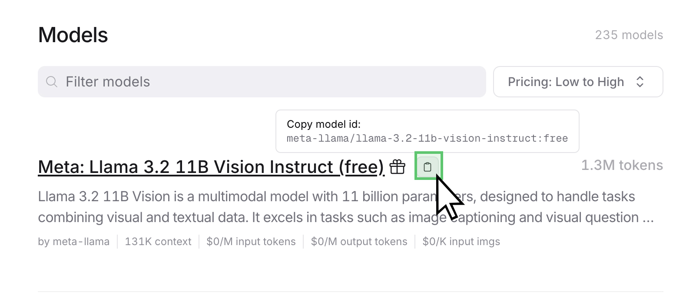Open Meta: Llama 3.2 11B Vision Instruct link
This screenshot has width=696, height=299.
coord(211,167)
